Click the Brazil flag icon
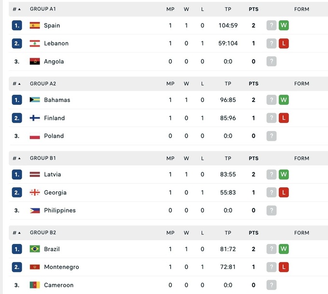Viewport: 328px width, 294px height. (35, 249)
